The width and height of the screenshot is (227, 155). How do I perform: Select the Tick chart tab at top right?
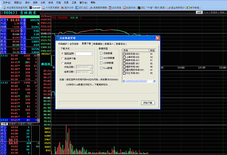pyautogui.click(x=206, y=13)
